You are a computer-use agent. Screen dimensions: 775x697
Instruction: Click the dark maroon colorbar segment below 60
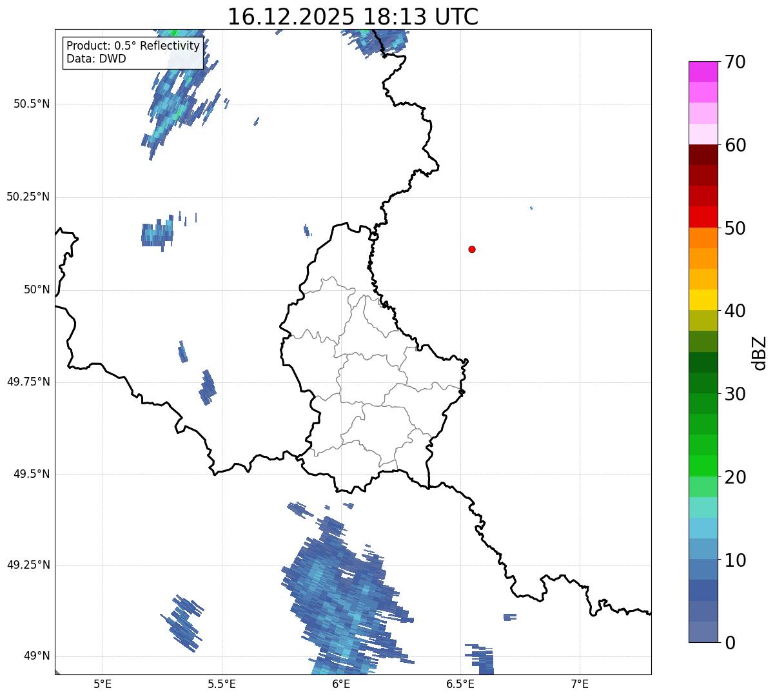703,155
